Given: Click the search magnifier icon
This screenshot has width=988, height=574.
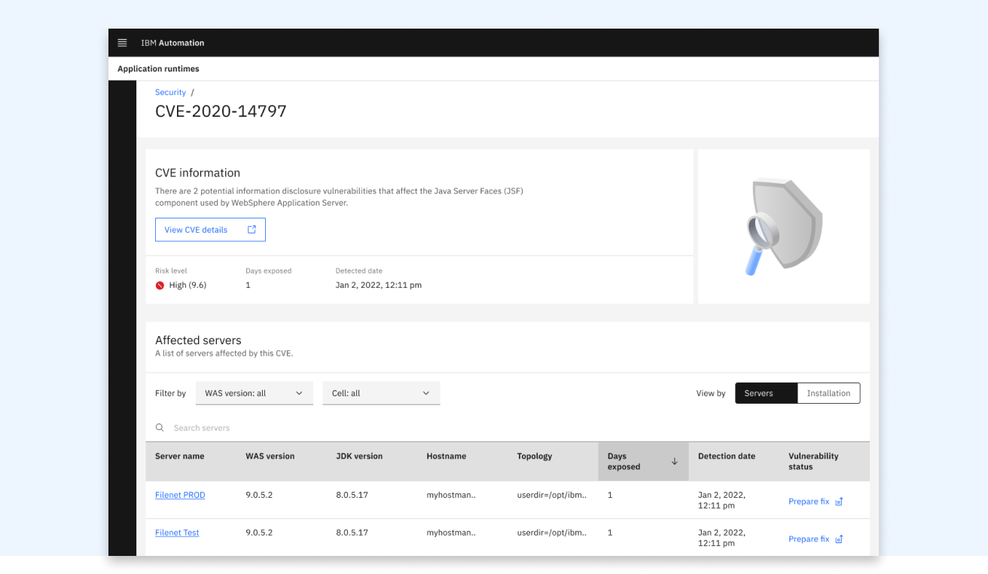Looking at the screenshot, I should pos(160,428).
